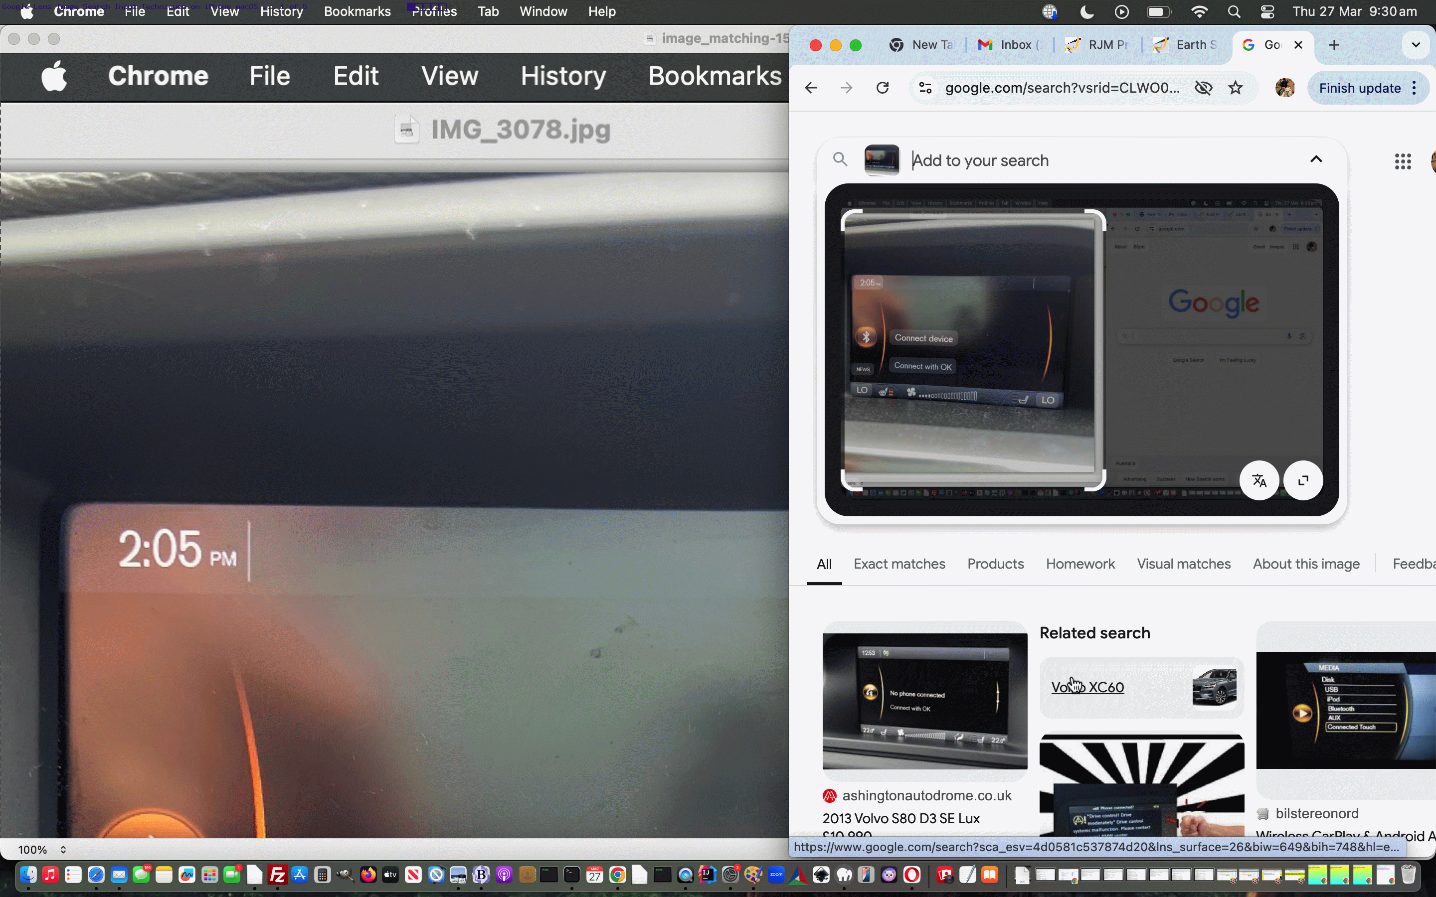Viewport: 1436px width, 897px height.
Task: Open the Window menu in the menu bar
Action: (x=543, y=12)
